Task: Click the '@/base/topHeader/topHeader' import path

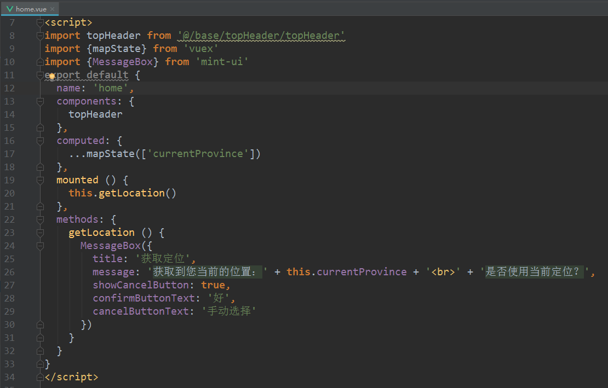Action: pos(261,36)
